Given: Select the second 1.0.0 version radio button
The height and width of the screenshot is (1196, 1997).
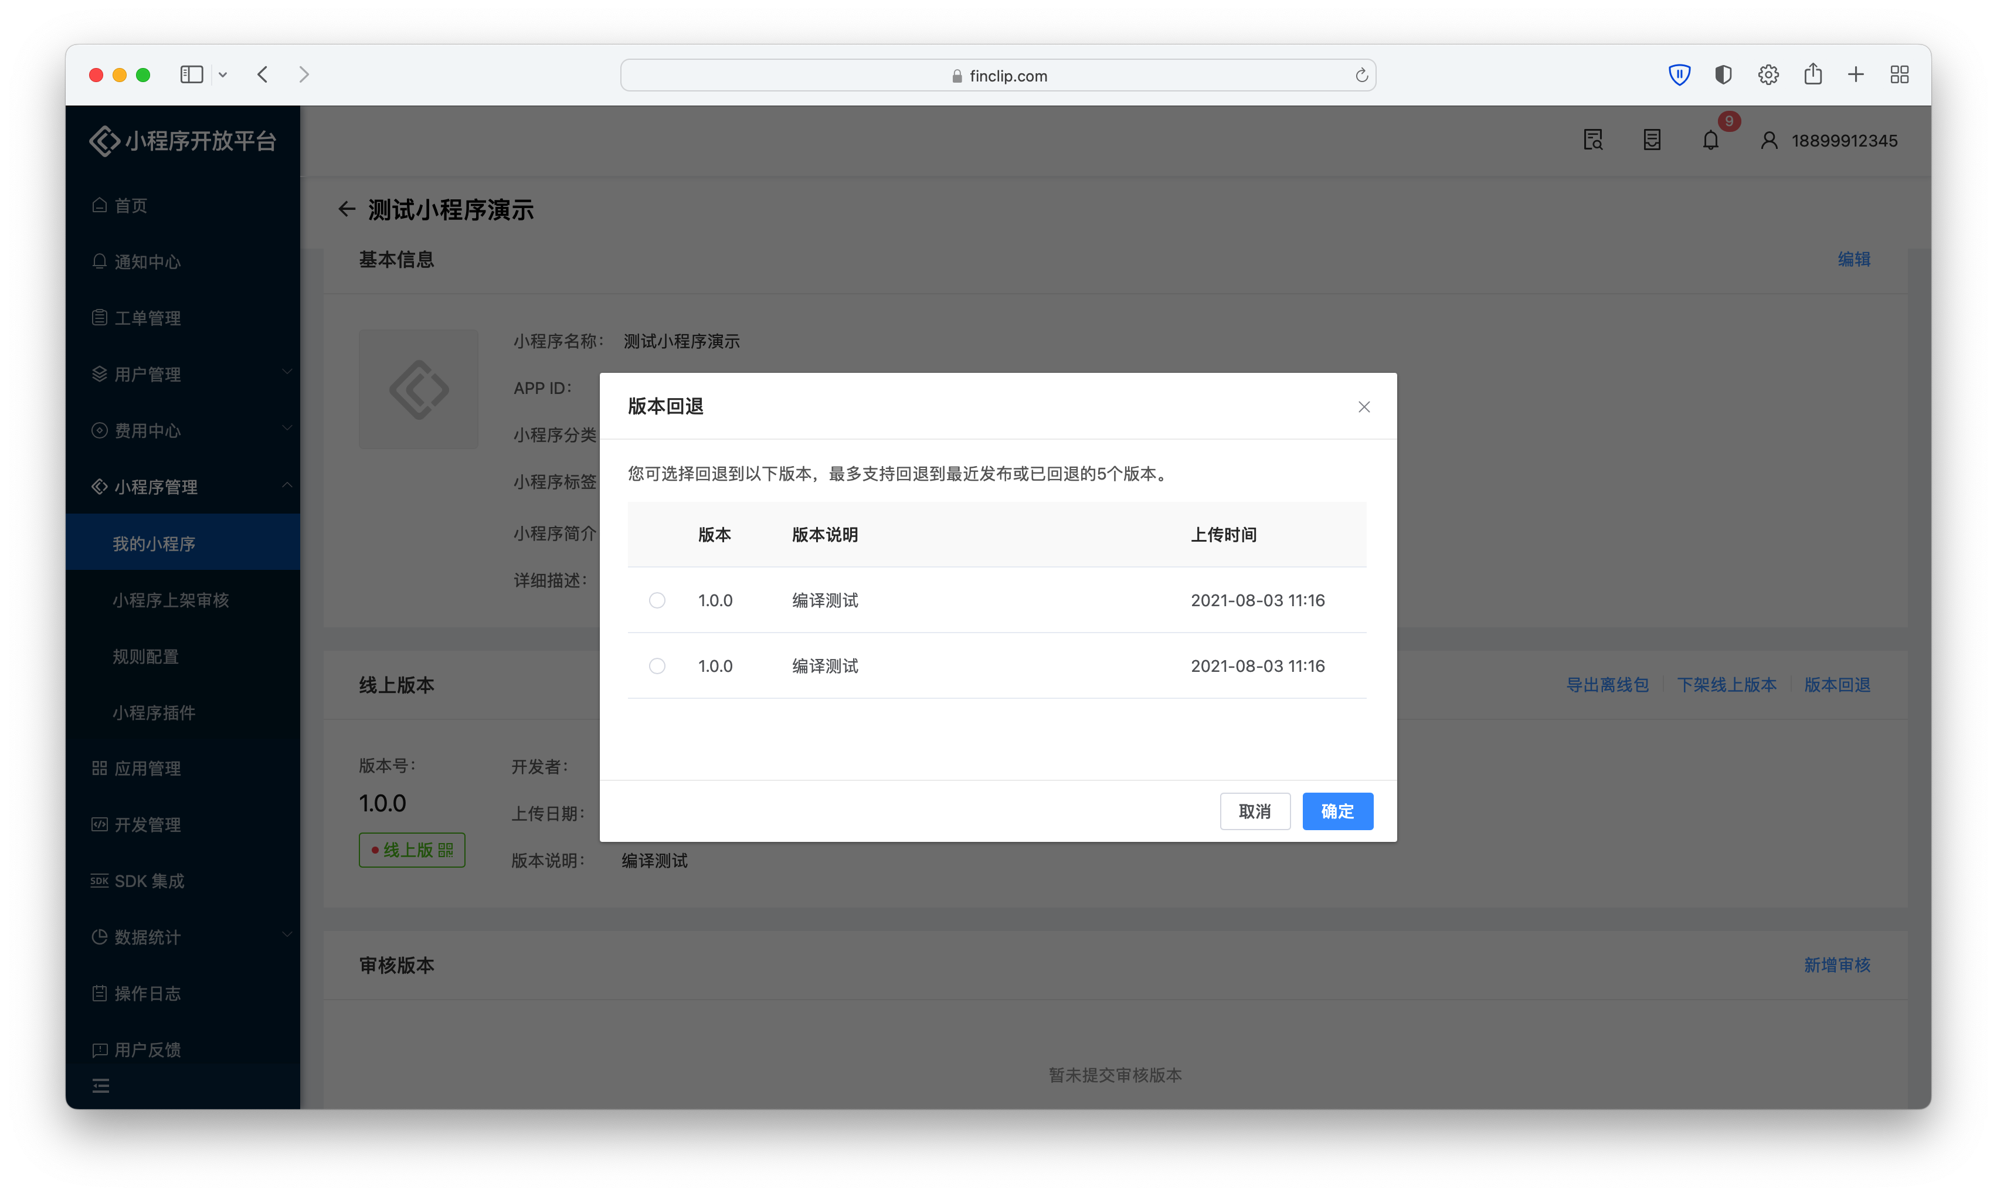Looking at the screenshot, I should (x=657, y=665).
